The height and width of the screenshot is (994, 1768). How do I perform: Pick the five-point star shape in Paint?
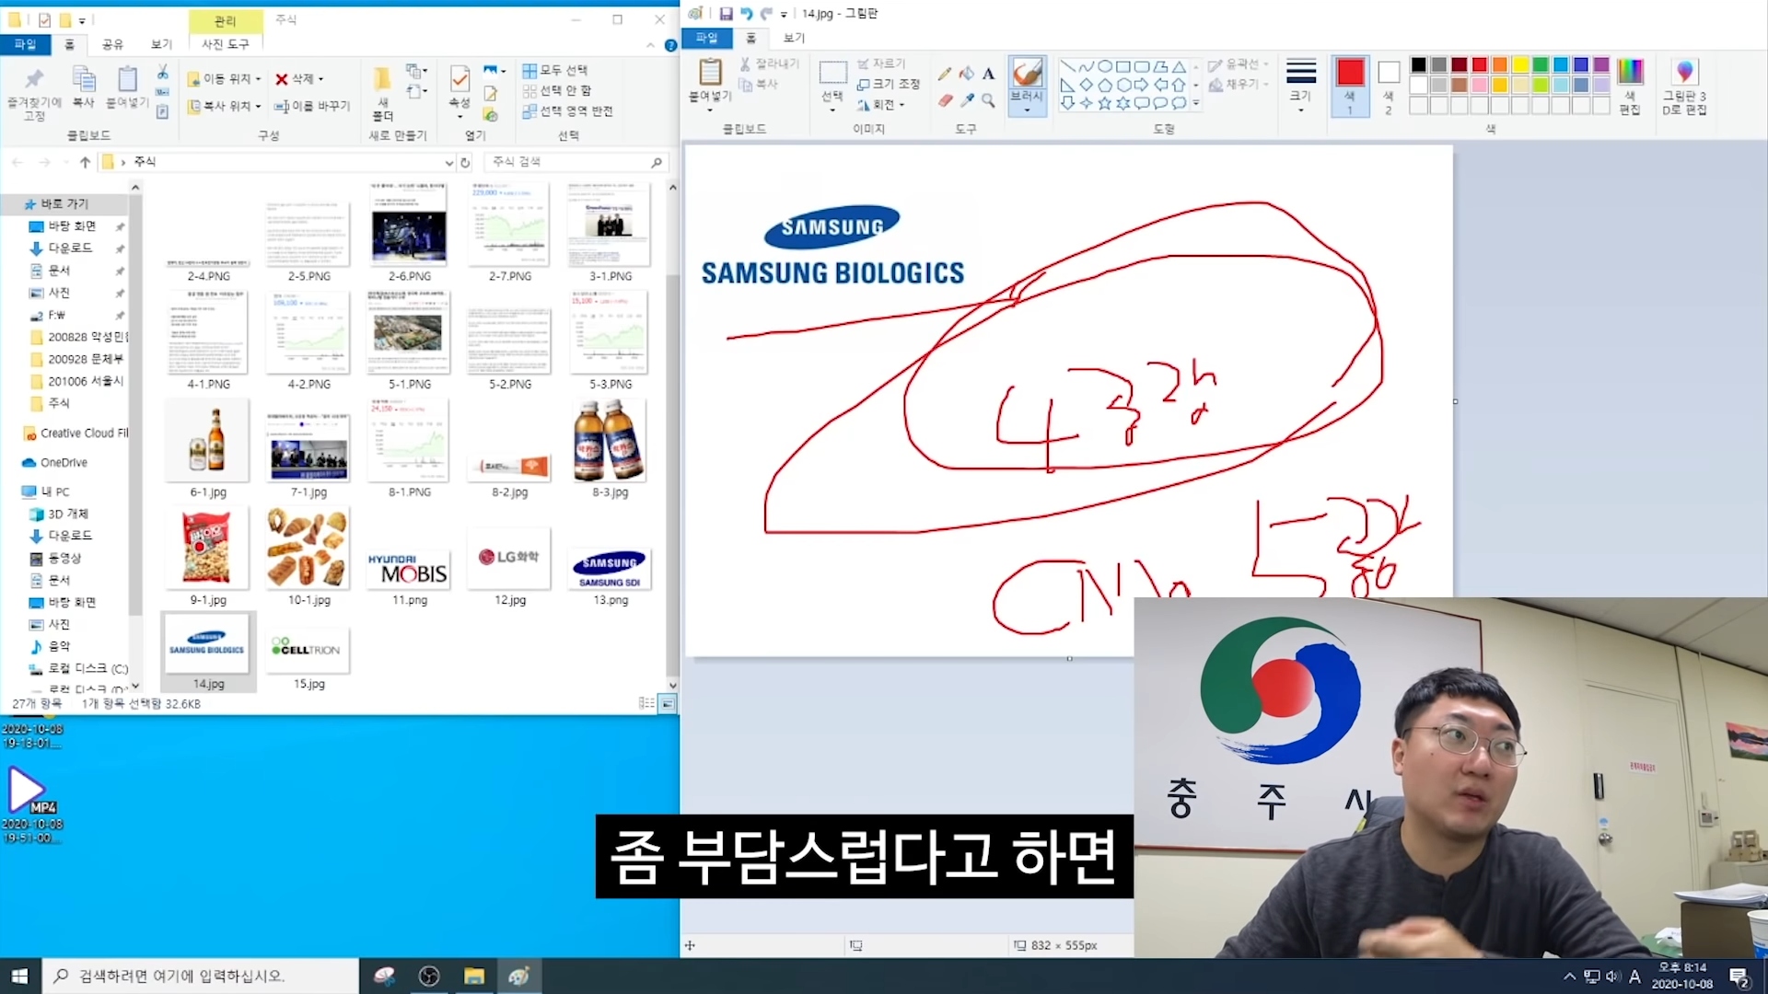coord(1104,103)
